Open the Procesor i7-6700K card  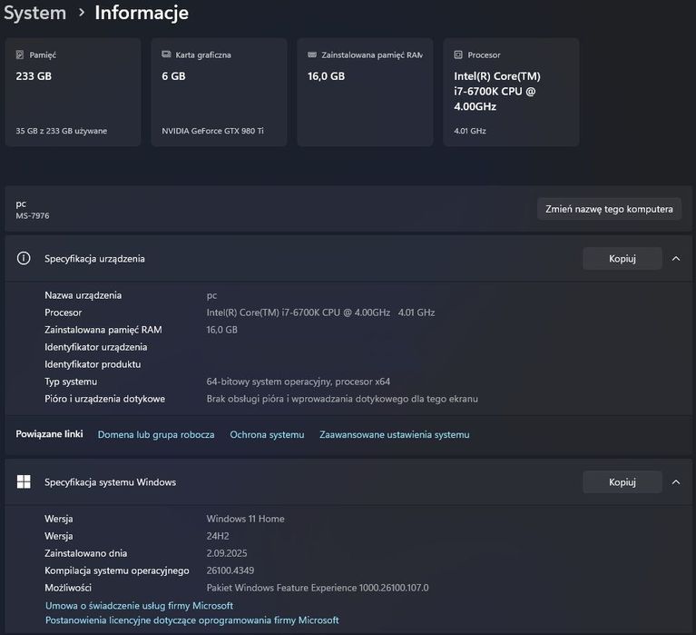tap(511, 92)
